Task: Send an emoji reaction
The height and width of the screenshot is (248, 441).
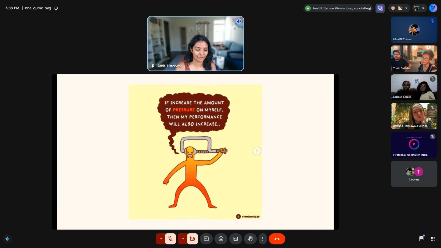Action: [x=221, y=239]
